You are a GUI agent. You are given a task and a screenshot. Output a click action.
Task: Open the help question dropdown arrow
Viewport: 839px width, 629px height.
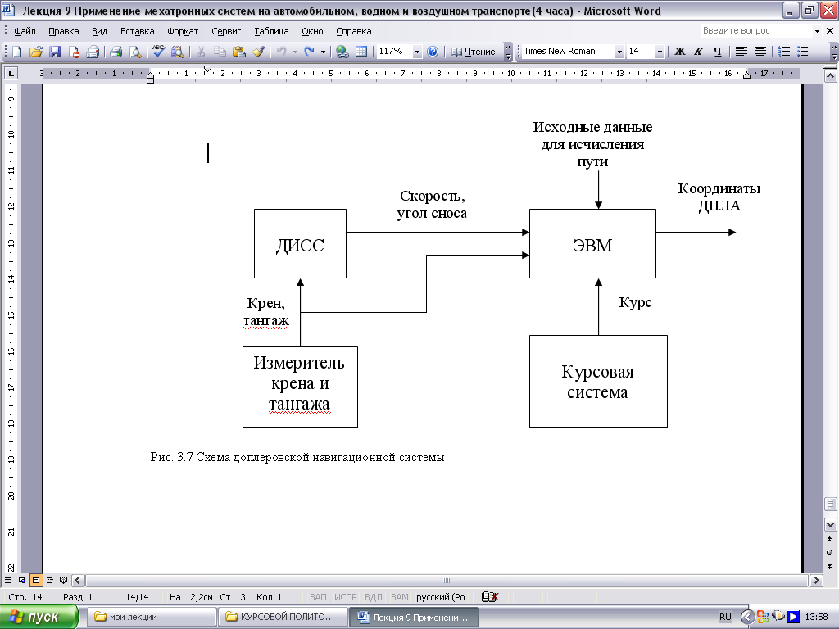point(817,31)
